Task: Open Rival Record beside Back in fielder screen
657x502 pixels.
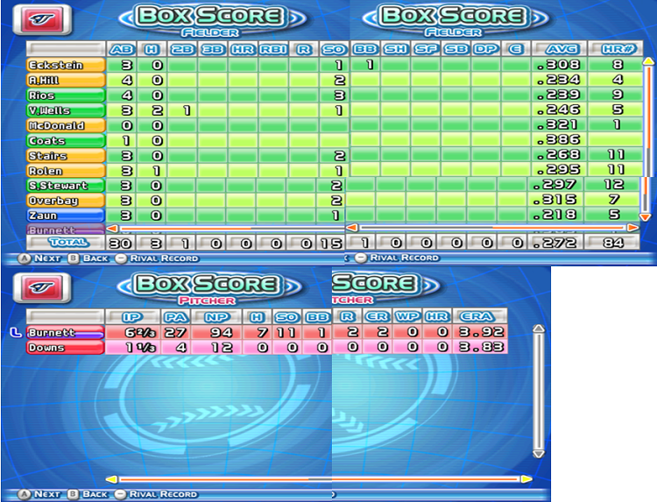Action: [157, 258]
